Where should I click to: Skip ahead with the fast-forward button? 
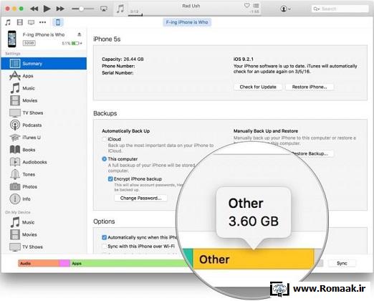[x=60, y=9]
